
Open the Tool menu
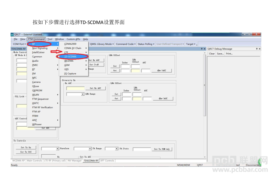click(50, 39)
